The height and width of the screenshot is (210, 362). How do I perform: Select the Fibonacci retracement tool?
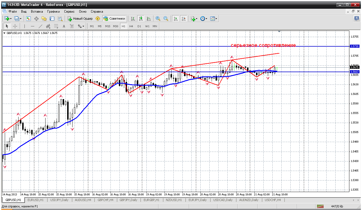tap(56, 26)
